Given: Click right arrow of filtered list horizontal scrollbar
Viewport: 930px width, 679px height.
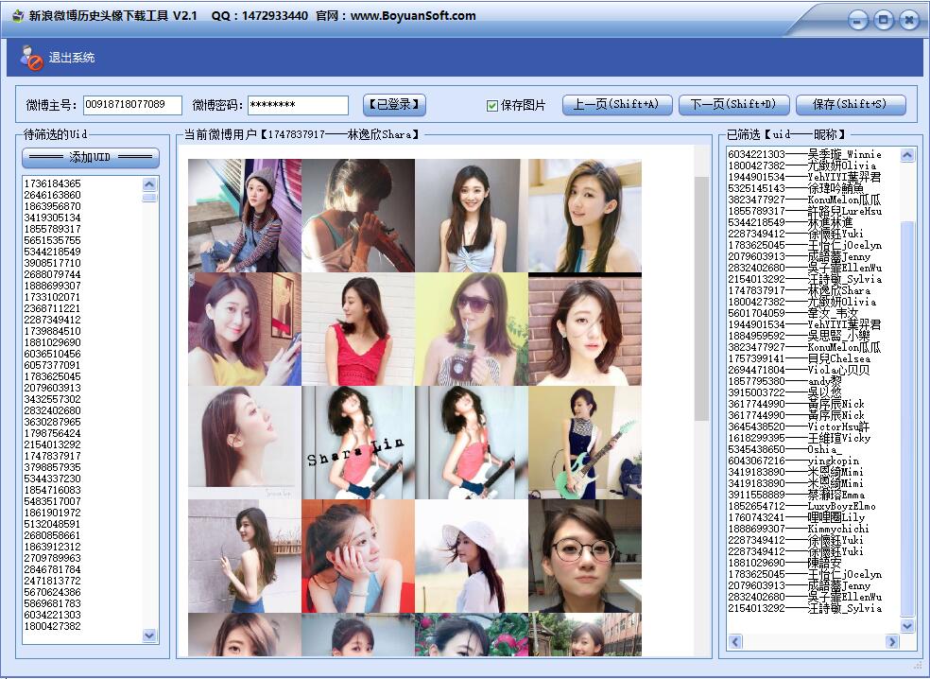Looking at the screenshot, I should (x=892, y=641).
